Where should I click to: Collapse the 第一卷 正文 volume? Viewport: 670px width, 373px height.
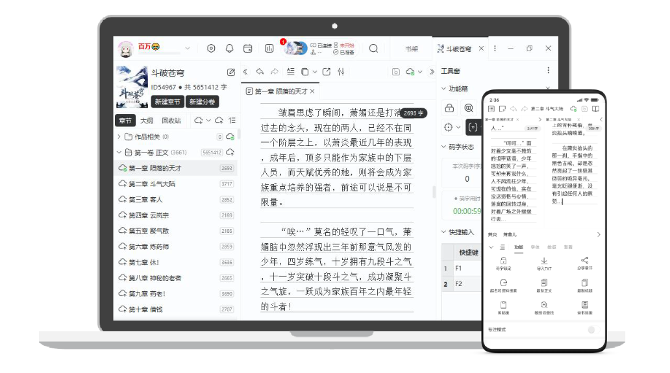tap(119, 152)
